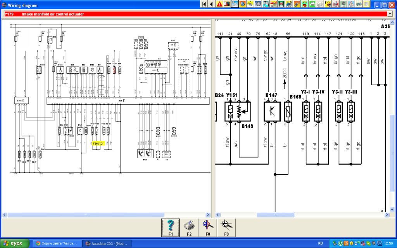Screen dimensions: 397x248
Task: Click the B155 sensor label in zoomed diagram
Action: pos(295,96)
